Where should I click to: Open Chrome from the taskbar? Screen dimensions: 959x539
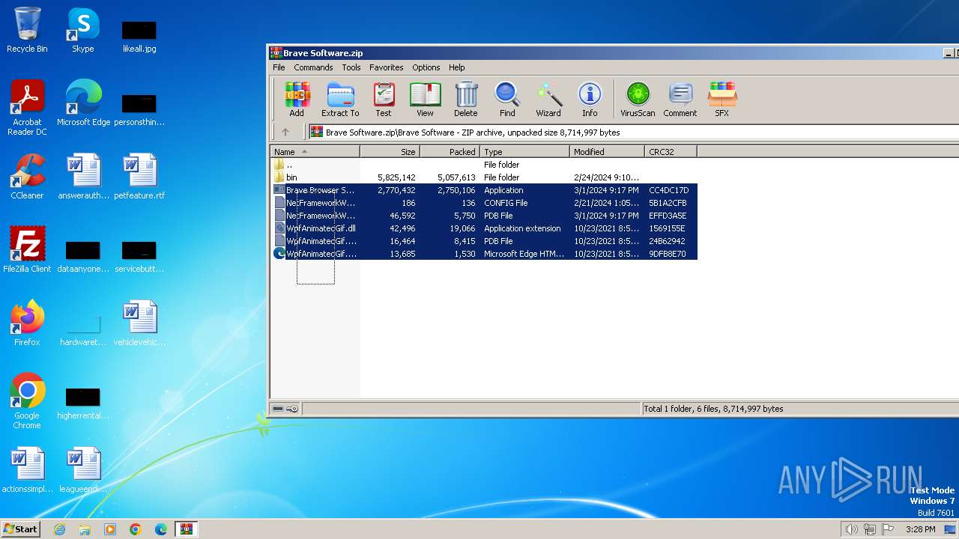(136, 529)
